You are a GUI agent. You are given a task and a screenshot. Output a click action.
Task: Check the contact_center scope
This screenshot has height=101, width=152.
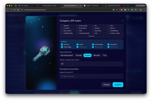tap(108, 33)
